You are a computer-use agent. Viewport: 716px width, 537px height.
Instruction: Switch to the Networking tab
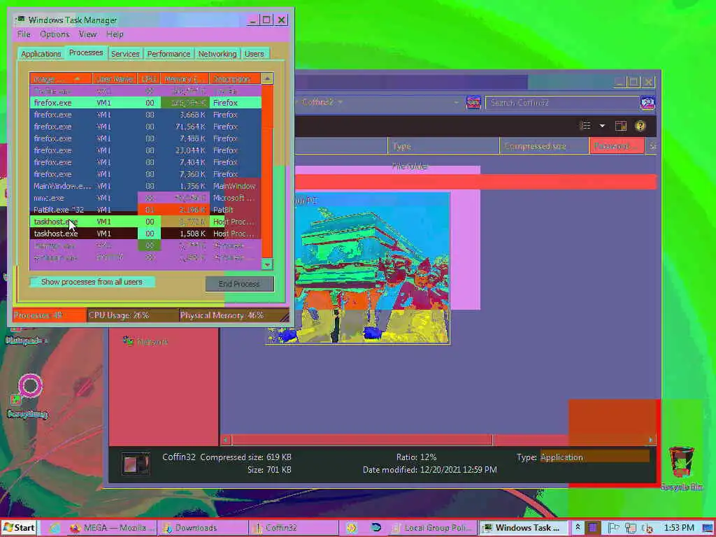tap(217, 54)
